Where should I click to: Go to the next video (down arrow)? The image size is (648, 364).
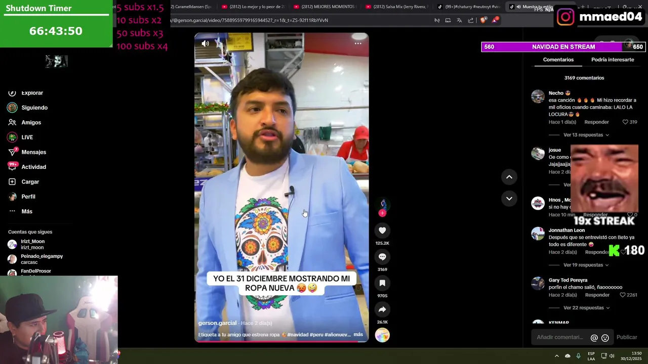[509, 199]
